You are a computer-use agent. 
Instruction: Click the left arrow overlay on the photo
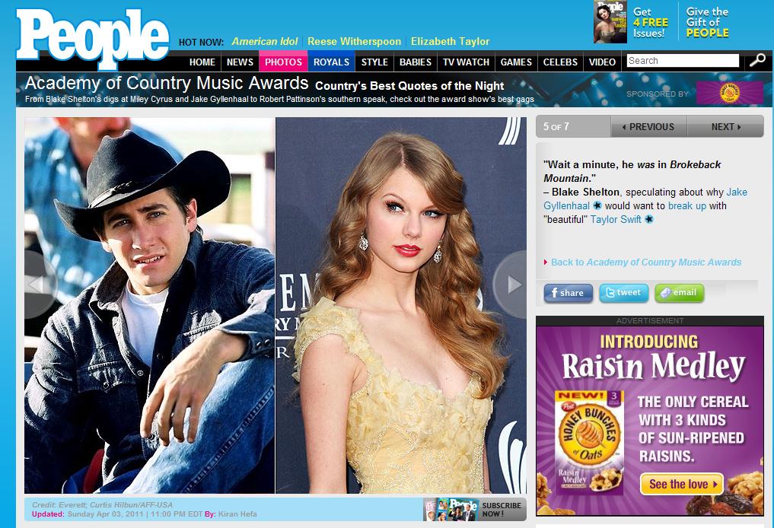tap(40, 285)
